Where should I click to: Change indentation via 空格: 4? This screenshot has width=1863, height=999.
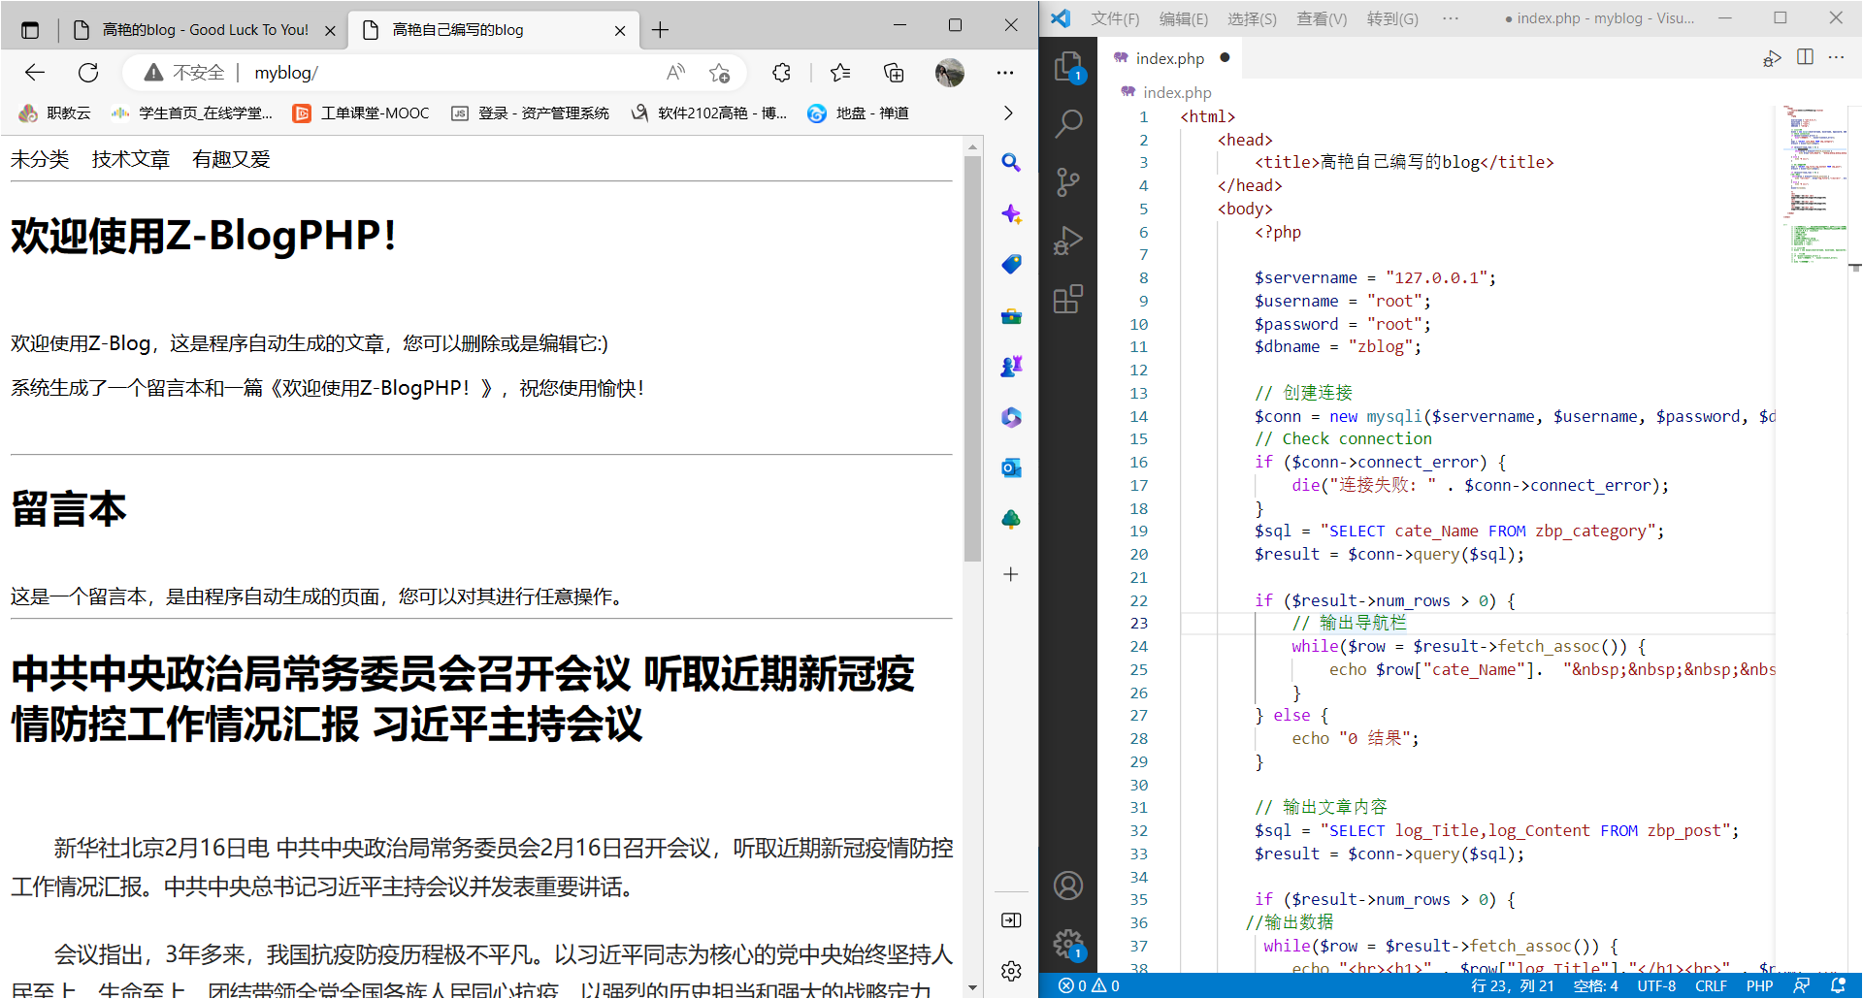pyautogui.click(x=1595, y=985)
